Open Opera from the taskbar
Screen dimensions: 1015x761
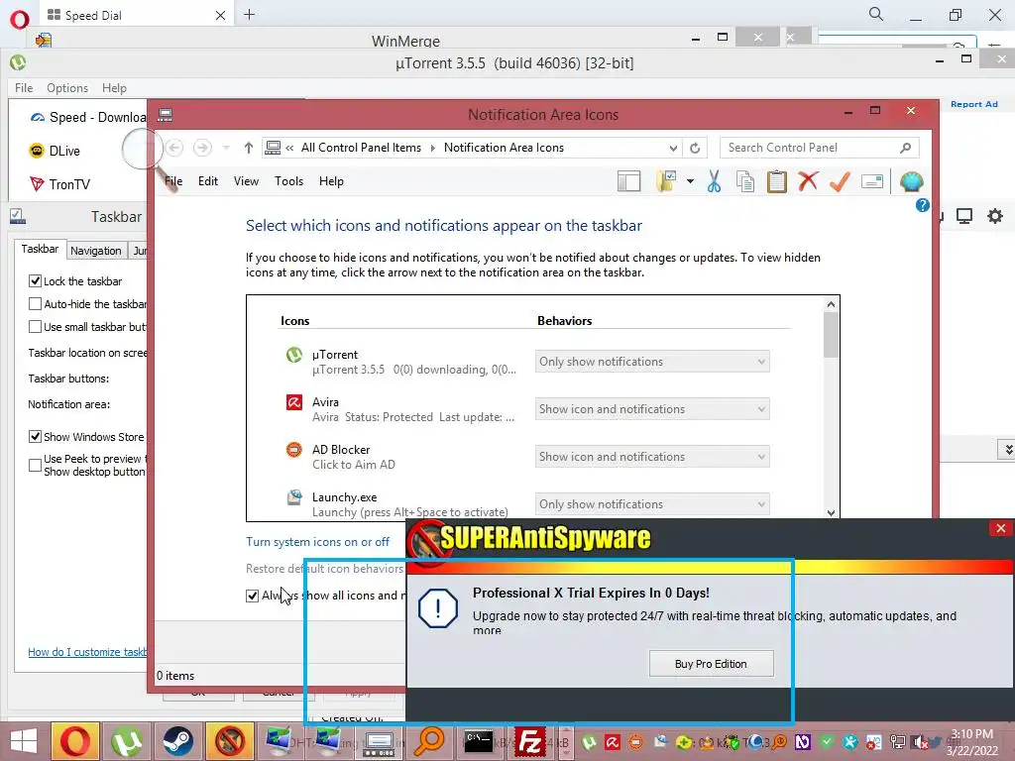[75, 741]
